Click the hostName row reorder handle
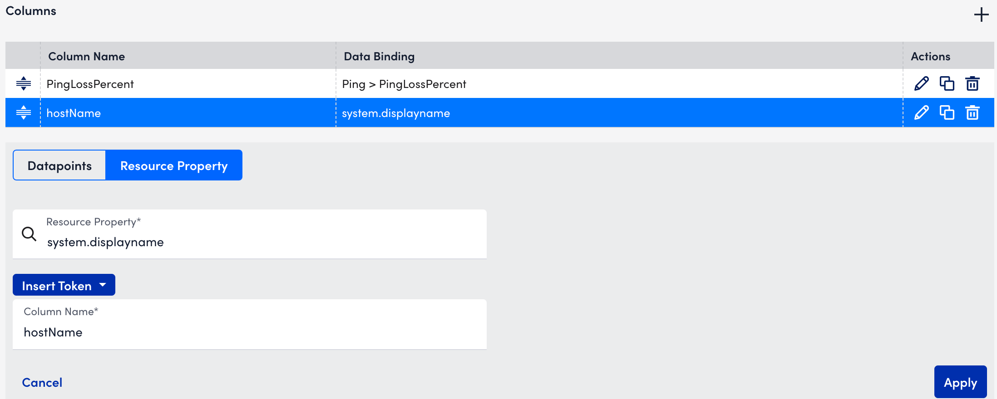This screenshot has width=997, height=399. coord(24,112)
